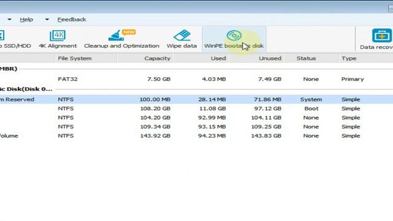
Task: Sort by Status column header
Action: (311, 58)
